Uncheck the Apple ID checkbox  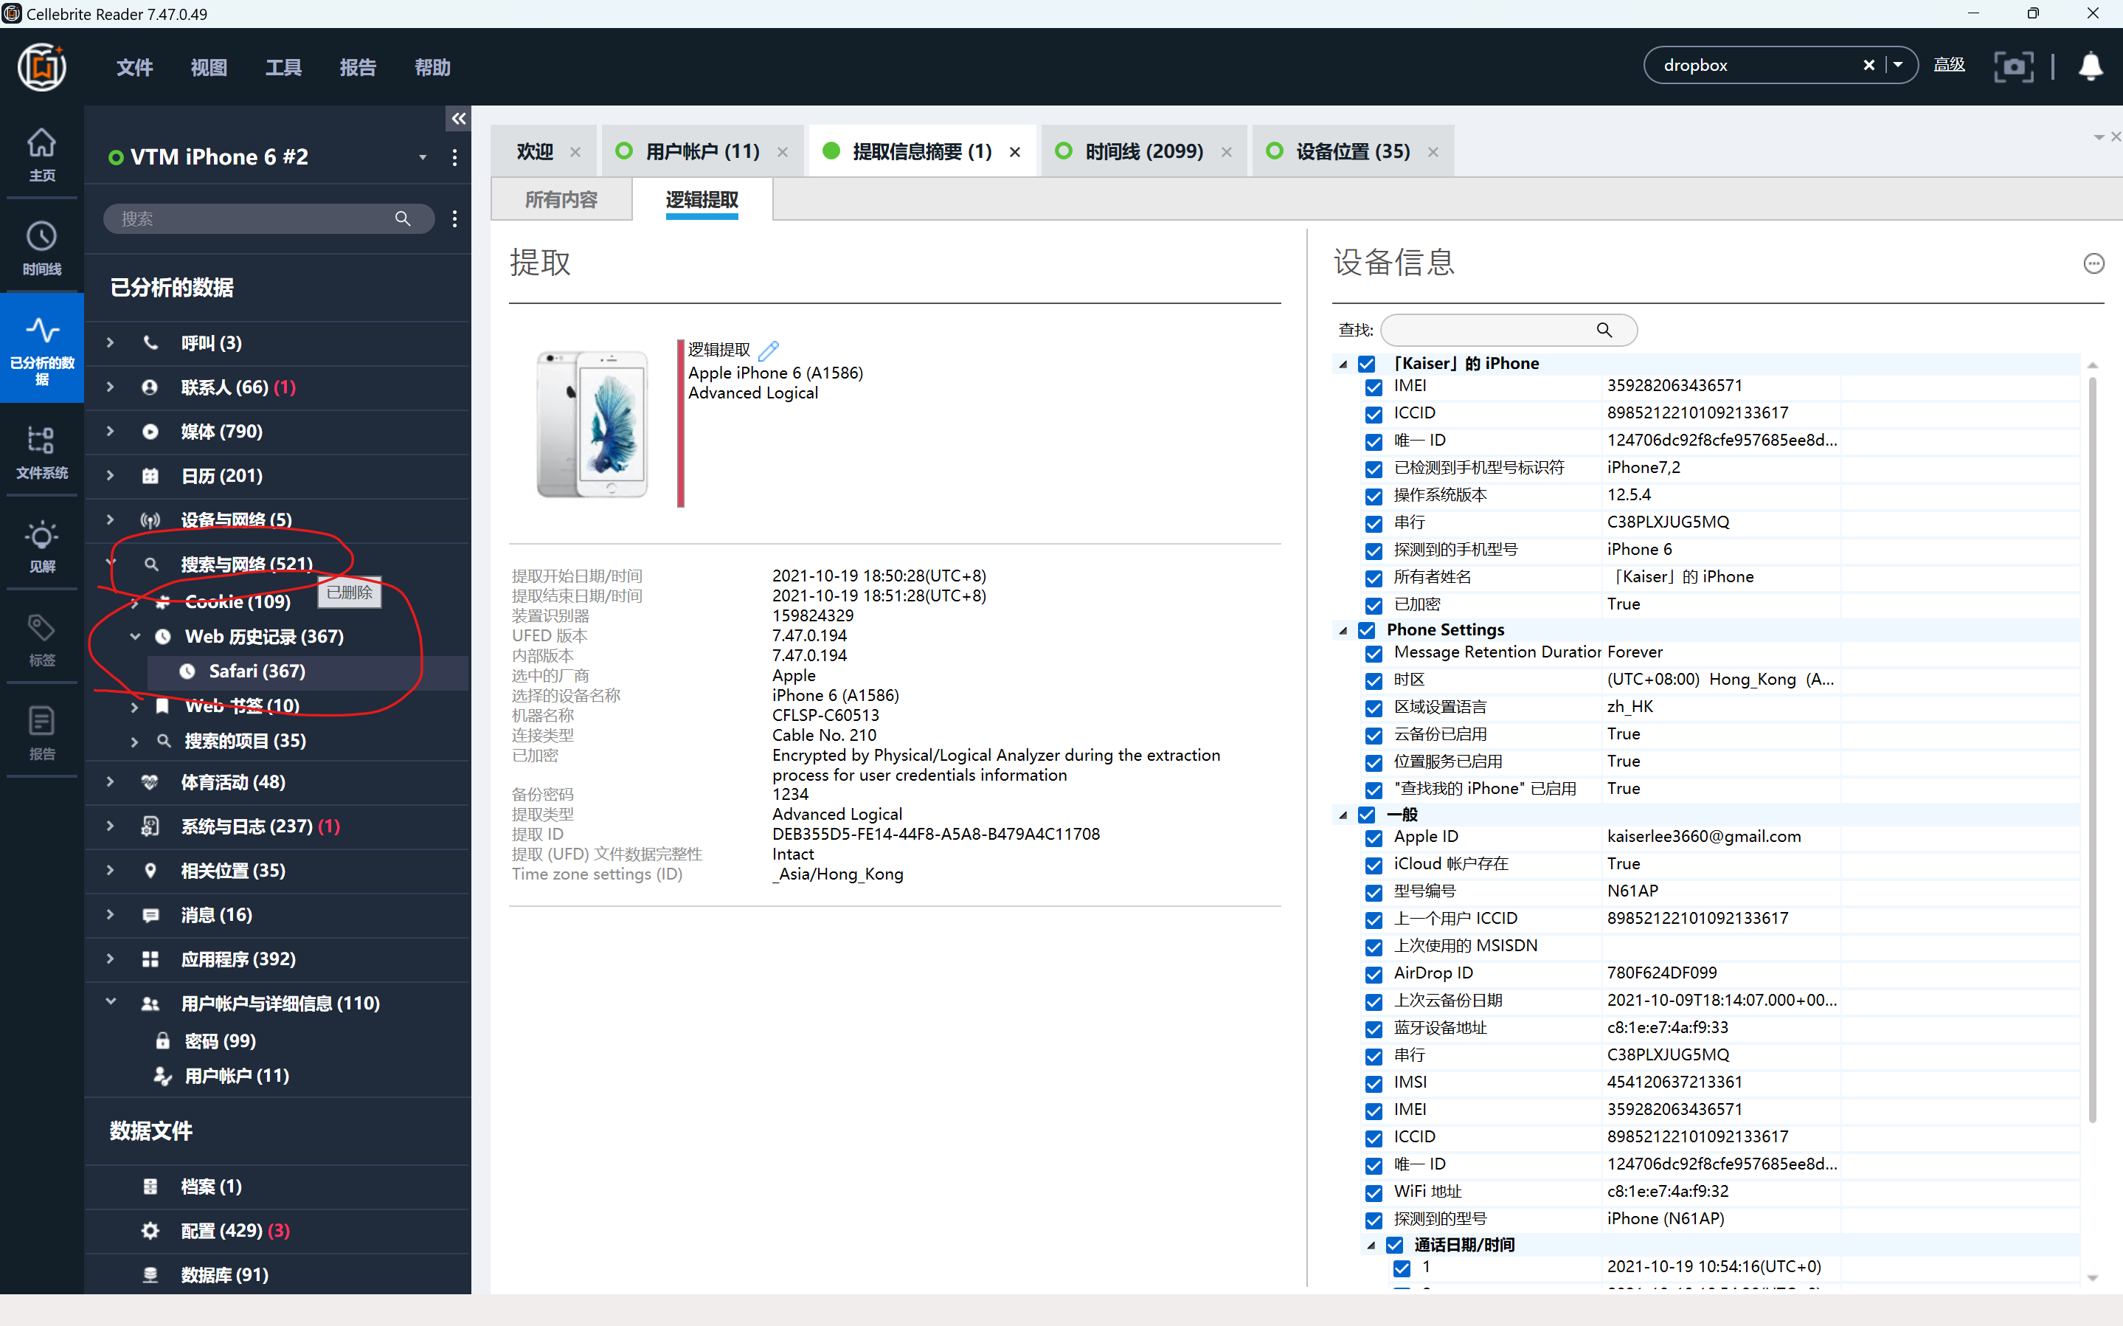pyautogui.click(x=1374, y=838)
